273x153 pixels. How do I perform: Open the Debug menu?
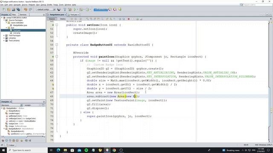pyautogui.click(x=44, y=5)
